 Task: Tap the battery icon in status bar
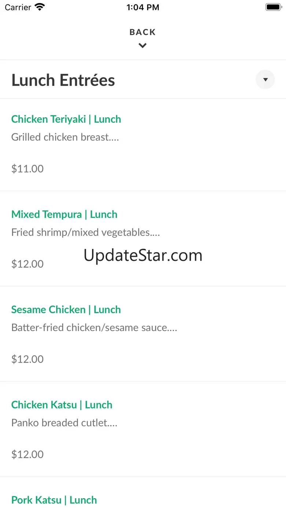coord(273,7)
